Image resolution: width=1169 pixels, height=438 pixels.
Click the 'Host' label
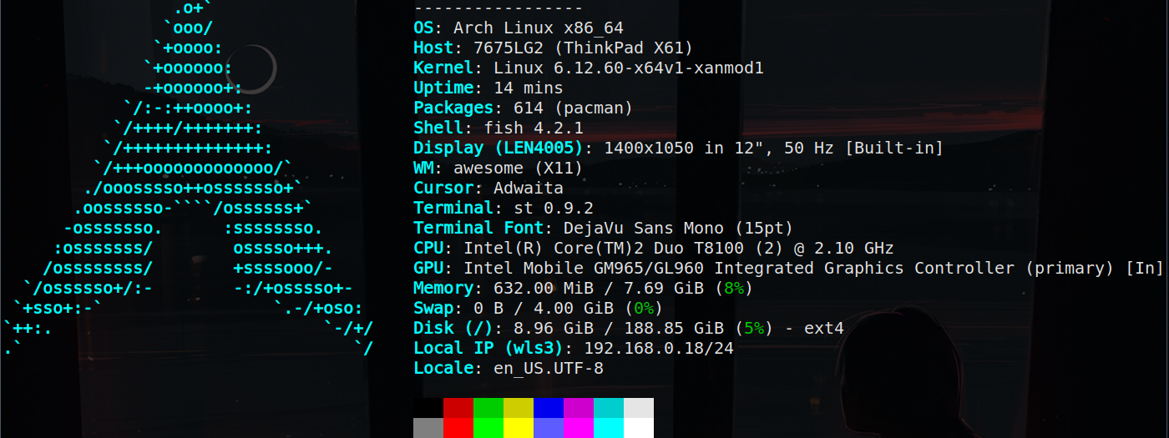433,48
